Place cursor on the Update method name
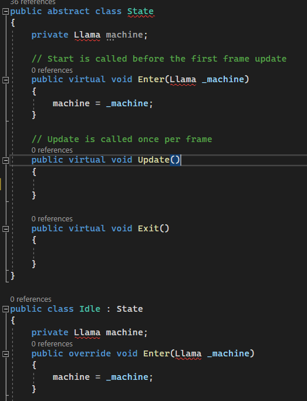Screen dimensions: 307x401 (154, 160)
